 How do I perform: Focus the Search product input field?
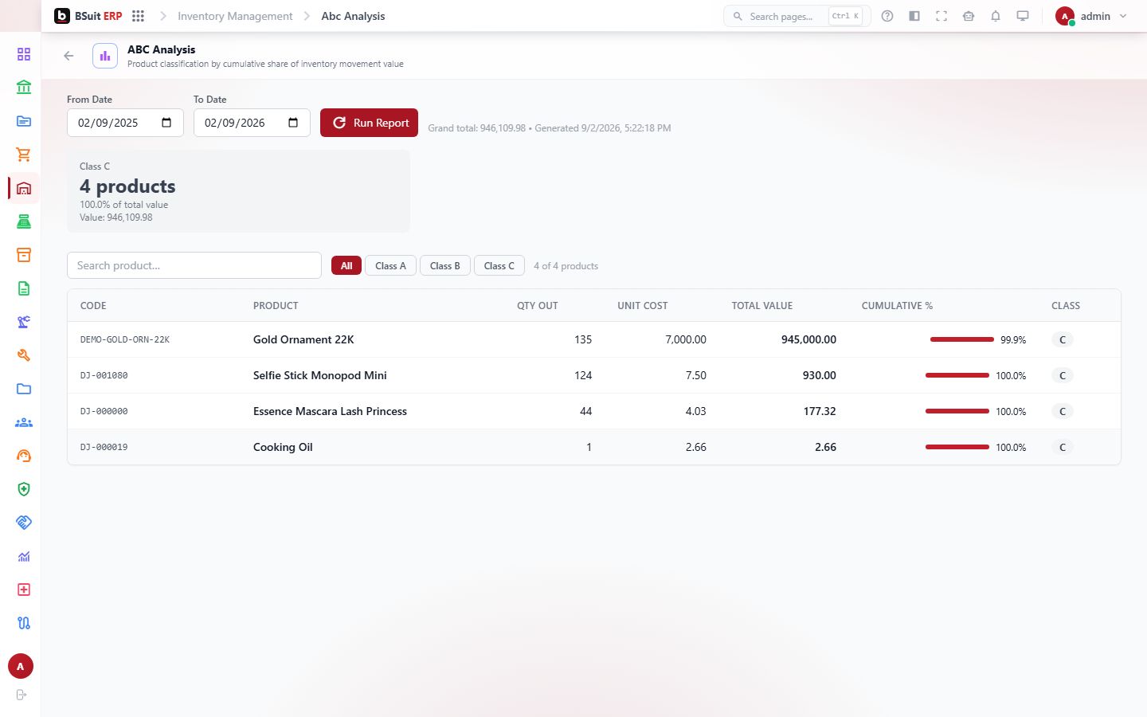pyautogui.click(x=194, y=265)
